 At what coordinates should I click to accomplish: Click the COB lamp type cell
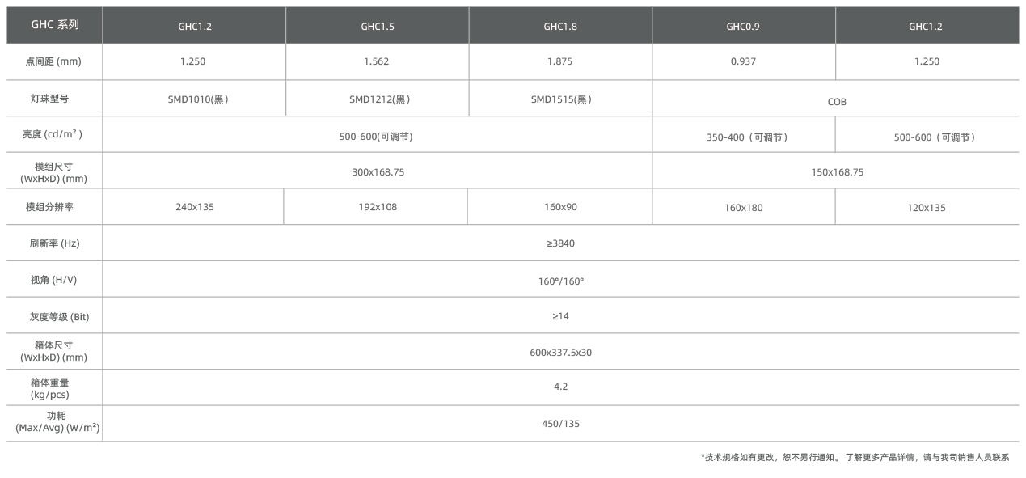pyautogui.click(x=836, y=102)
